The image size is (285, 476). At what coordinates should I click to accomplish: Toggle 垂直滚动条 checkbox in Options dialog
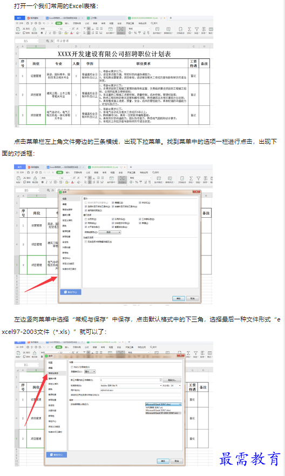113,227
